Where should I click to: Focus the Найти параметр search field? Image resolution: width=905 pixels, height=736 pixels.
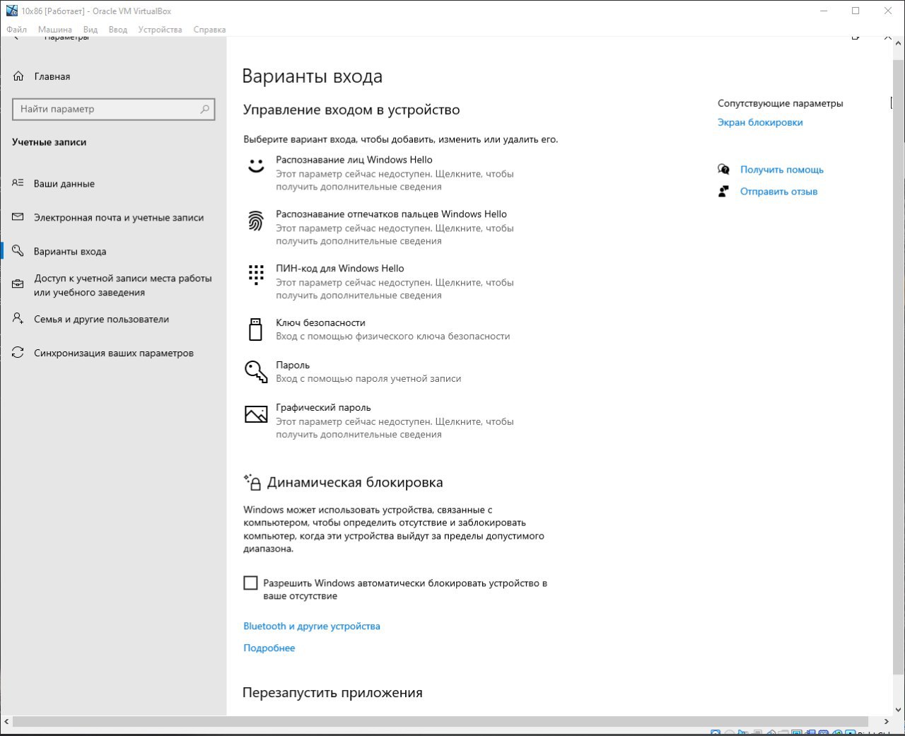[x=113, y=109]
